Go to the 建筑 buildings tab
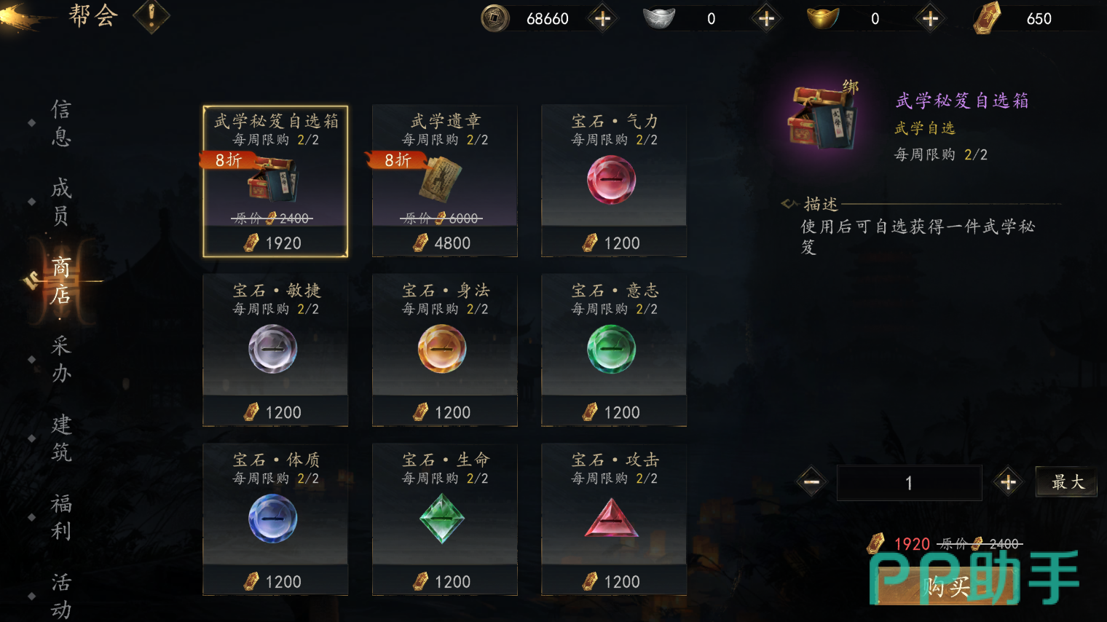The image size is (1107, 622). click(x=61, y=438)
